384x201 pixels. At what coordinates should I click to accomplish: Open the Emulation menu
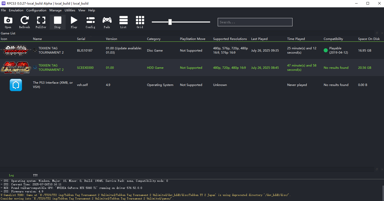(x=16, y=10)
